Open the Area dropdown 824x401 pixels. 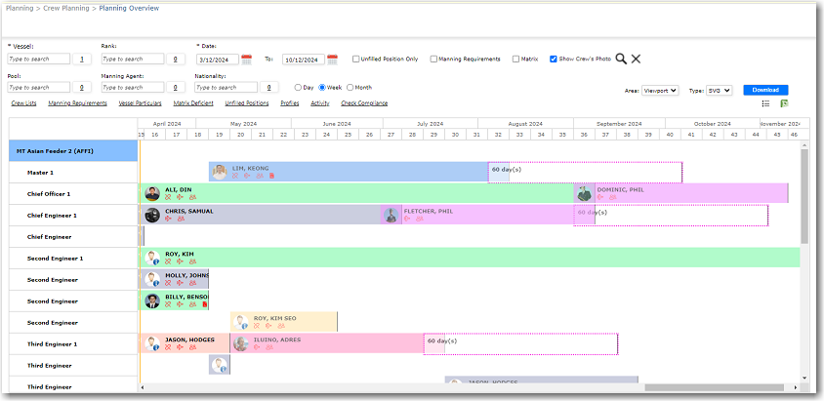pyautogui.click(x=660, y=90)
